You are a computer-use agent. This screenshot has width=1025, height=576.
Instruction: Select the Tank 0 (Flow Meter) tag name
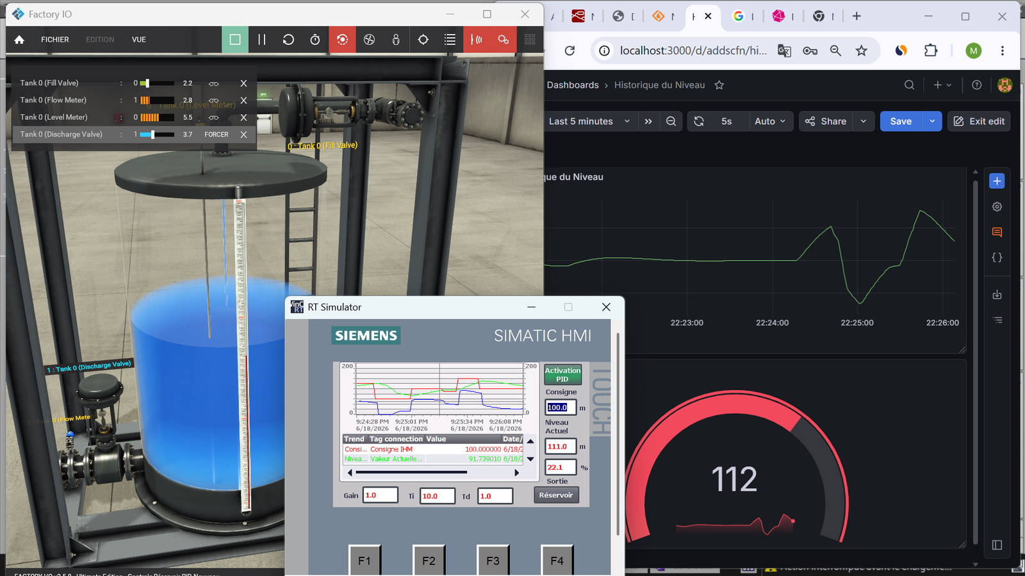(x=53, y=100)
